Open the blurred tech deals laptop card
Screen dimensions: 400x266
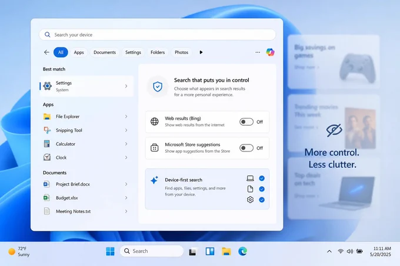334,188
